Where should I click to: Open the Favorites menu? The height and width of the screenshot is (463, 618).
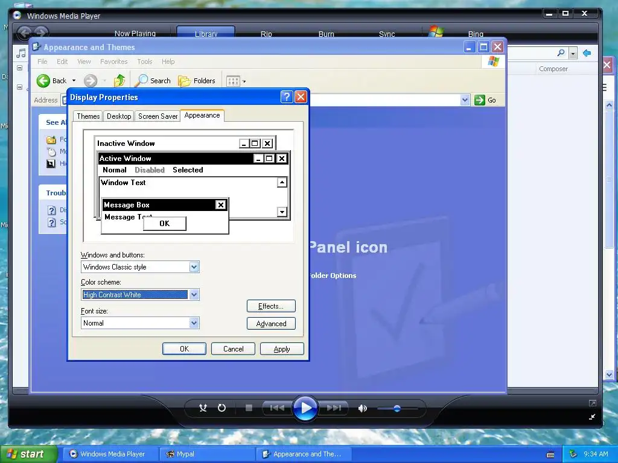coord(113,61)
